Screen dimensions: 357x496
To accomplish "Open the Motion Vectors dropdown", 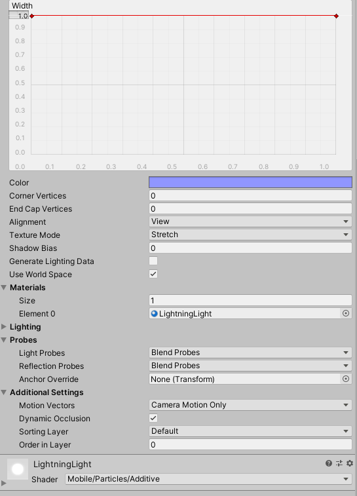I will pyautogui.click(x=250, y=405).
